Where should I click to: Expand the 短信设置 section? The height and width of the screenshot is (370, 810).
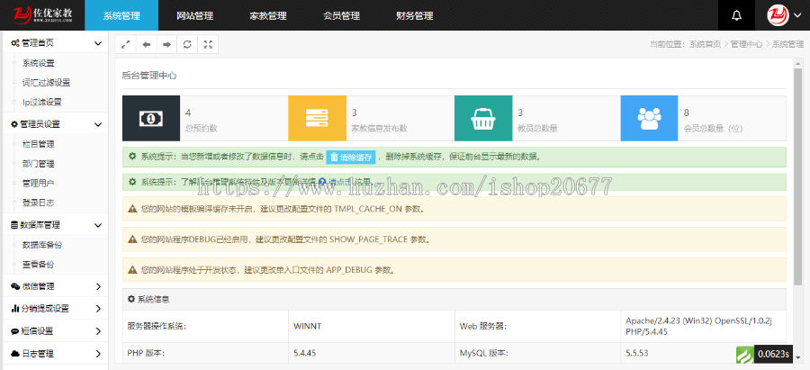click(x=54, y=331)
